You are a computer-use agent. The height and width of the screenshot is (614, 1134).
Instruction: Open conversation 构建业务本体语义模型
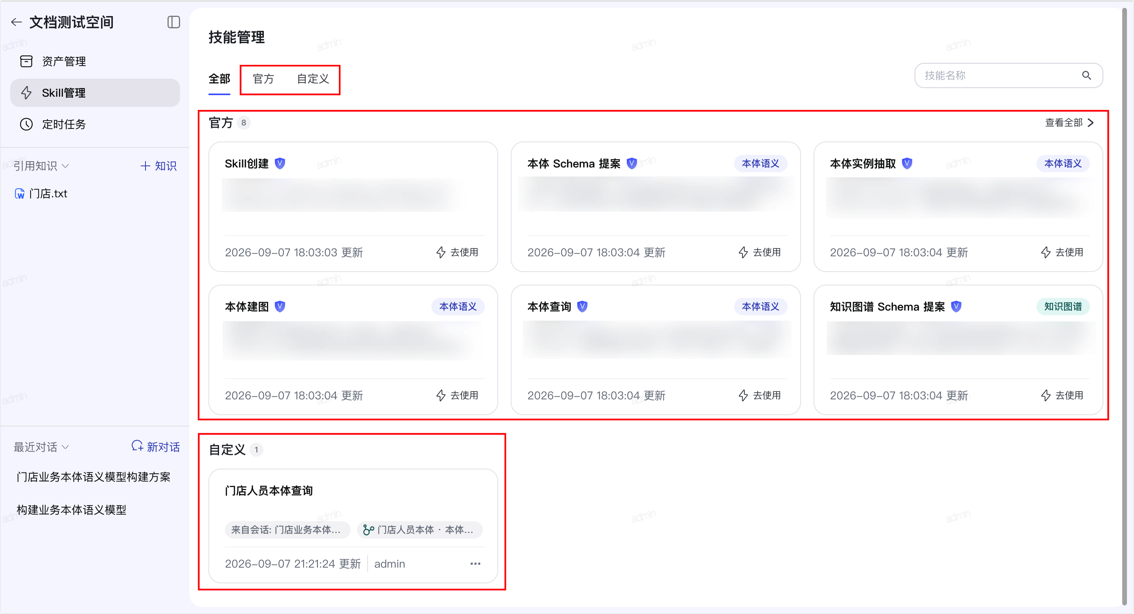[71, 509]
